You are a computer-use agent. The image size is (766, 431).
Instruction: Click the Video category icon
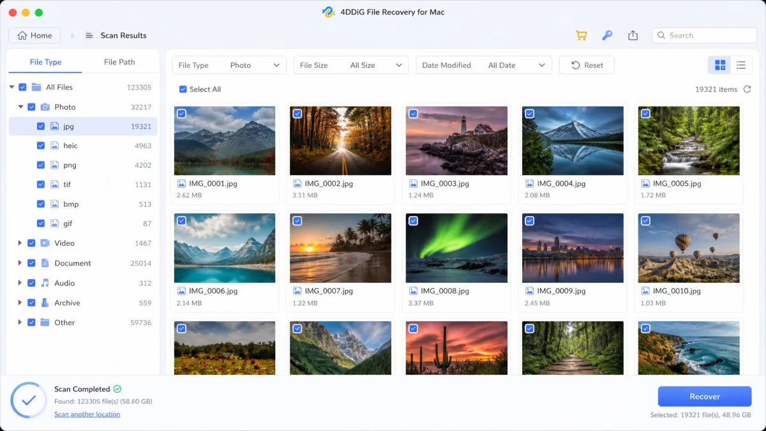45,243
